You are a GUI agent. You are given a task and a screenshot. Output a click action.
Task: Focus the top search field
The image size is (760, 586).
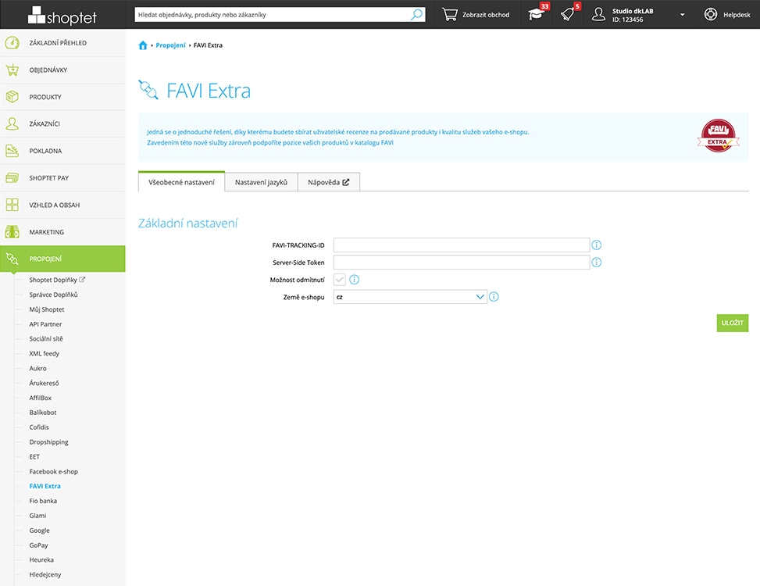coord(273,15)
